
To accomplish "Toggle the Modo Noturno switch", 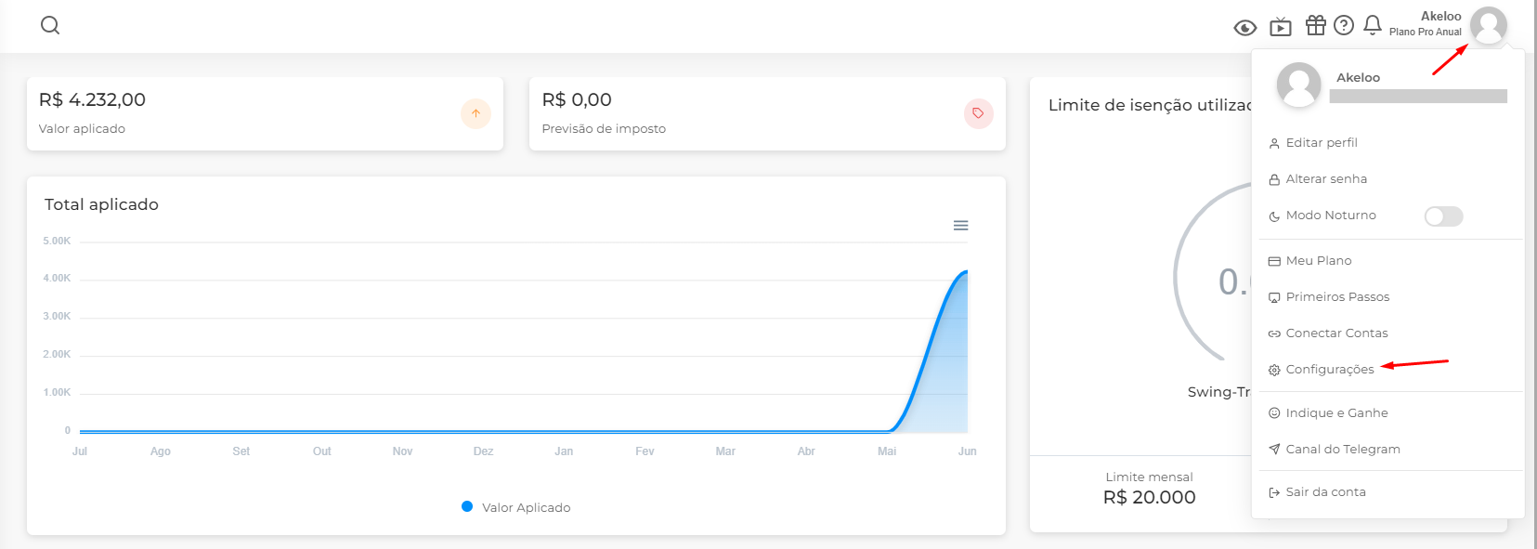I will tap(1444, 216).
